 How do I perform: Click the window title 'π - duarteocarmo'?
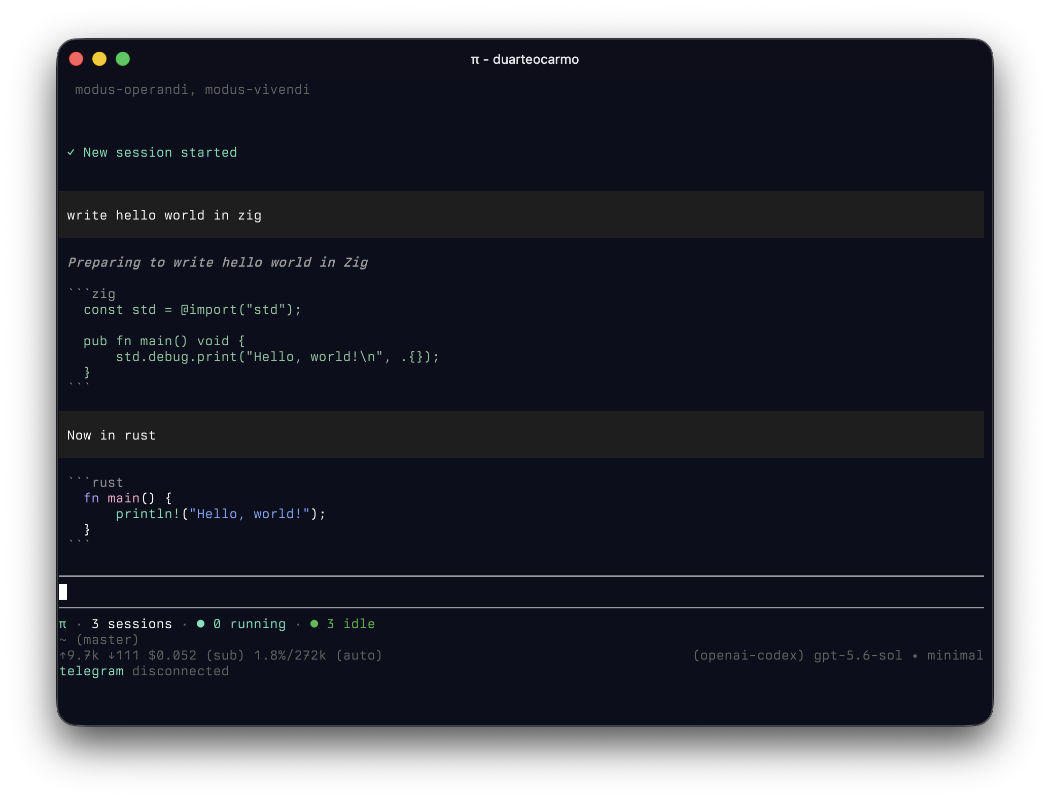coord(524,59)
